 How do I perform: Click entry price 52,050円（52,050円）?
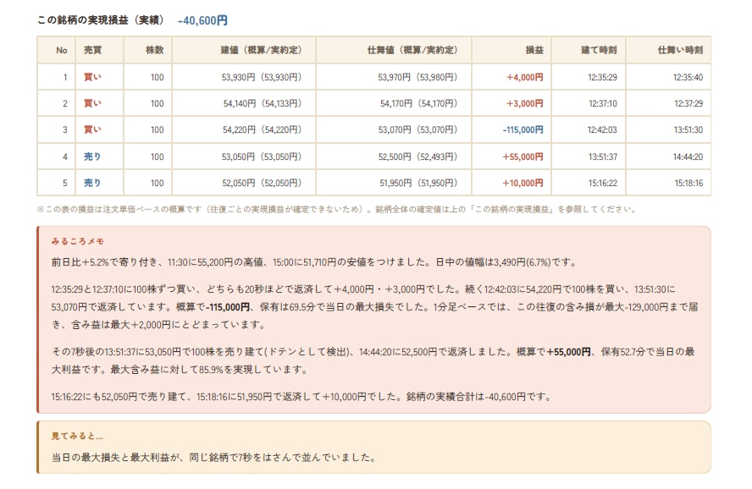tap(263, 183)
